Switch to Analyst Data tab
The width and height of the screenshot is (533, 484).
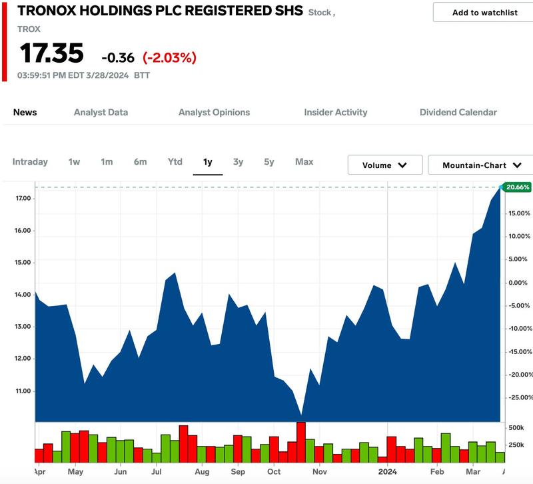pos(101,112)
